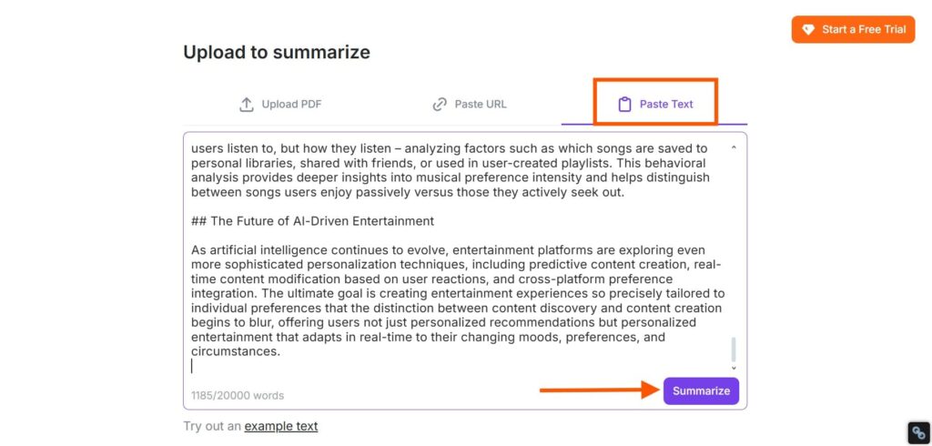This screenshot has width=932, height=446.
Task: Open the example text link
Action: pyautogui.click(x=281, y=426)
